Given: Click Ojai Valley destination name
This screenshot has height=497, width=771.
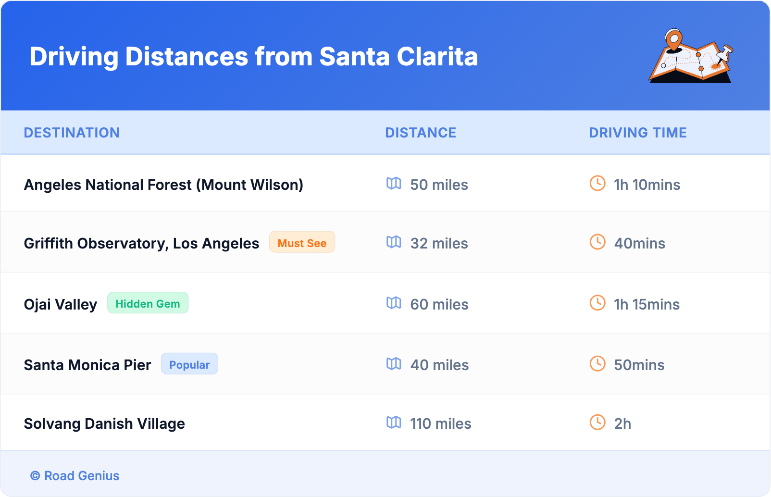Looking at the screenshot, I should click(x=61, y=305).
